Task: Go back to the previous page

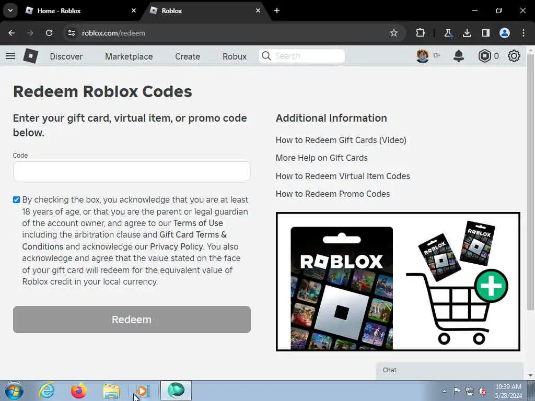Action: coord(11,33)
